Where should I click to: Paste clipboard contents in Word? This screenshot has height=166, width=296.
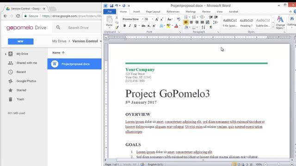[109, 21]
